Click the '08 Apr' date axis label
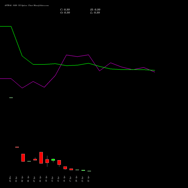This screenshot has width=188, height=188. (x=40, y=179)
